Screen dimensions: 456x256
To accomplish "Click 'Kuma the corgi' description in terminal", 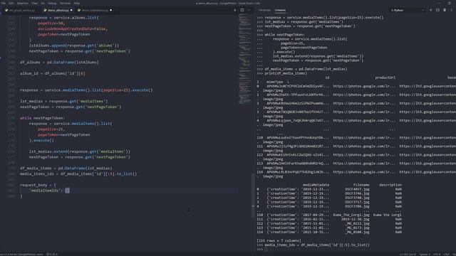I will point(387,215).
